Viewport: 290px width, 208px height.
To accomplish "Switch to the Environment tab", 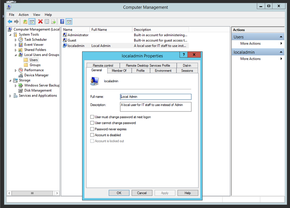I will pyautogui.click(x=163, y=70).
